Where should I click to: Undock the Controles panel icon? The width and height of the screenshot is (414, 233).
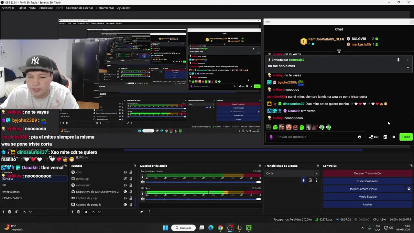pyautogui.click(x=411, y=166)
